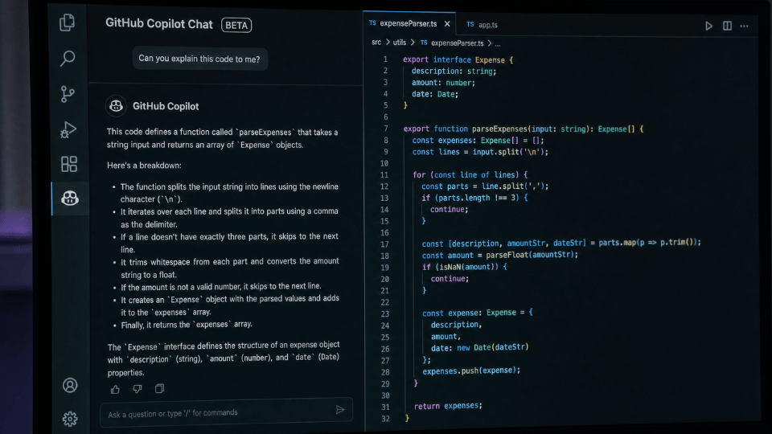Close the expenseParser.ts tab
Screen dimensions: 772x434
click(447, 23)
